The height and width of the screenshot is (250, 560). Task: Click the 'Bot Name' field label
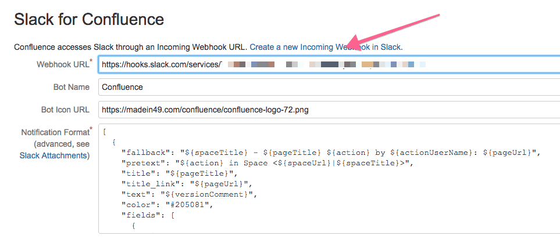(72, 87)
